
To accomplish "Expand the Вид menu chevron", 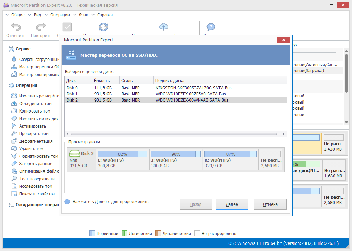I will click(x=30, y=15).
